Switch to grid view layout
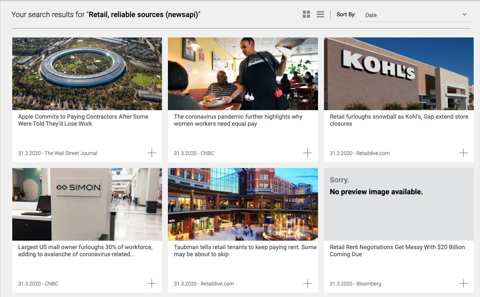The width and height of the screenshot is (480, 297). pyautogui.click(x=306, y=14)
